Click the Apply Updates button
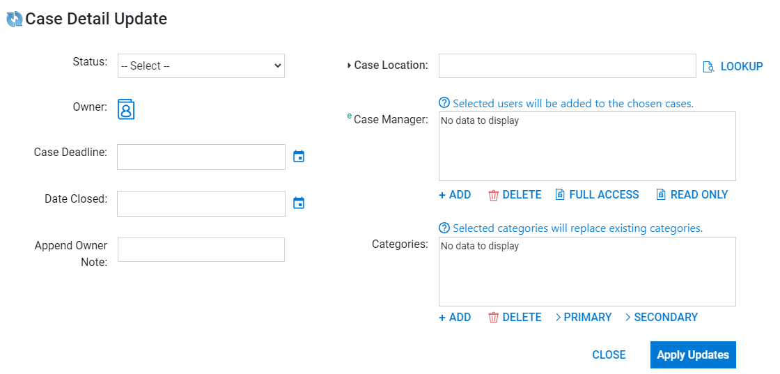This screenshot has width=780, height=374. pos(693,354)
